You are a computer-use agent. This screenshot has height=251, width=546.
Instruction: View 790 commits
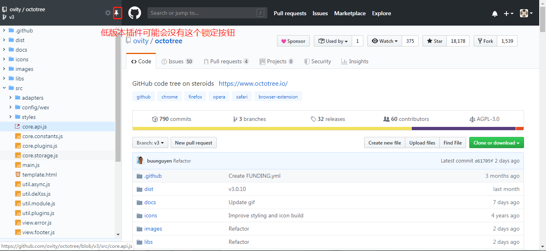coord(171,119)
